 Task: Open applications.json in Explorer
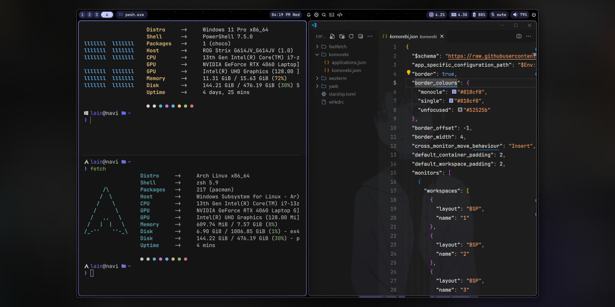pos(346,62)
